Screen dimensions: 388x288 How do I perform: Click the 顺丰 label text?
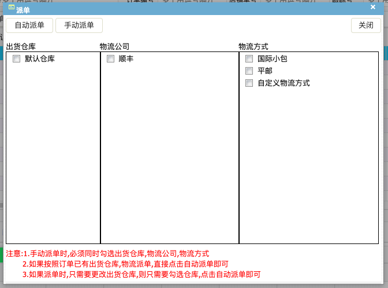126,59
